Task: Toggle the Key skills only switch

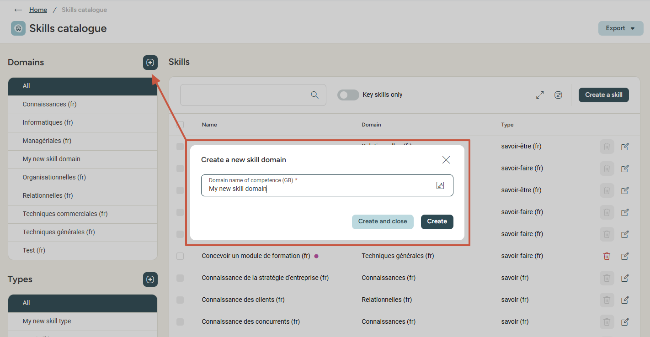Action: click(x=348, y=95)
